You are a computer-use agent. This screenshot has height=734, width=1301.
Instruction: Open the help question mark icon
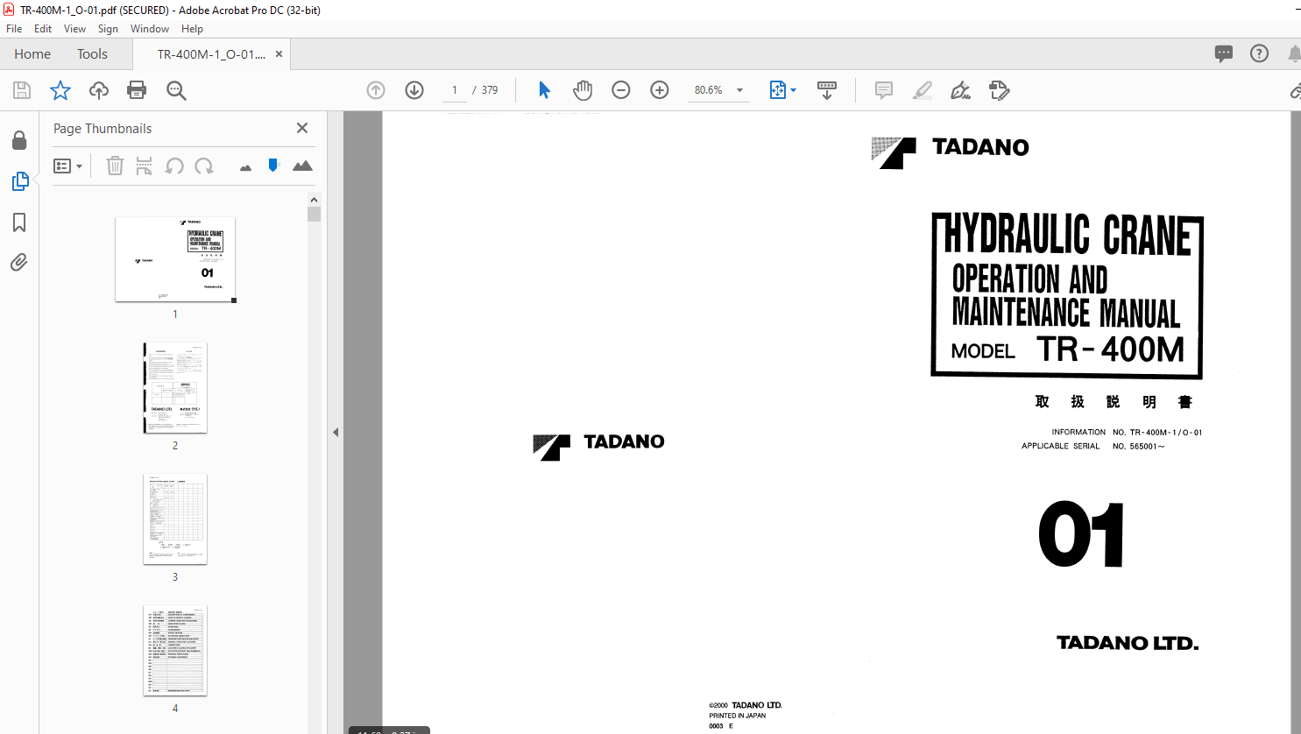tap(1260, 54)
